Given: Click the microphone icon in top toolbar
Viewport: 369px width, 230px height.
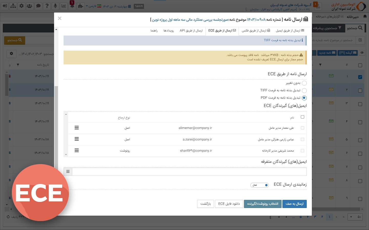Looking at the screenshot, I should click(x=55, y=6).
